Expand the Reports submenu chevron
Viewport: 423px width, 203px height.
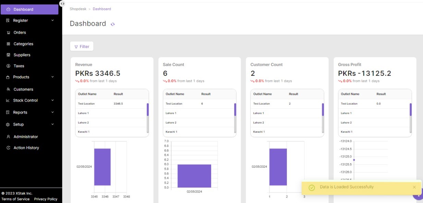click(52, 112)
